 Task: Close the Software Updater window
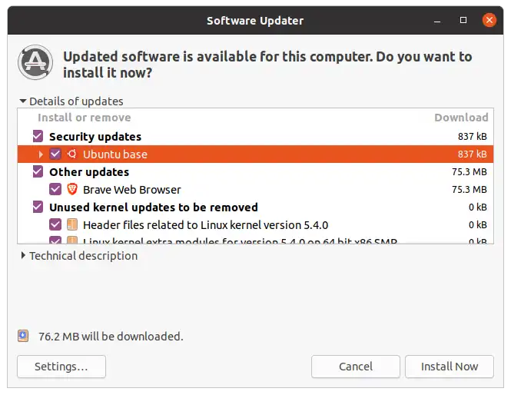tap(489, 20)
